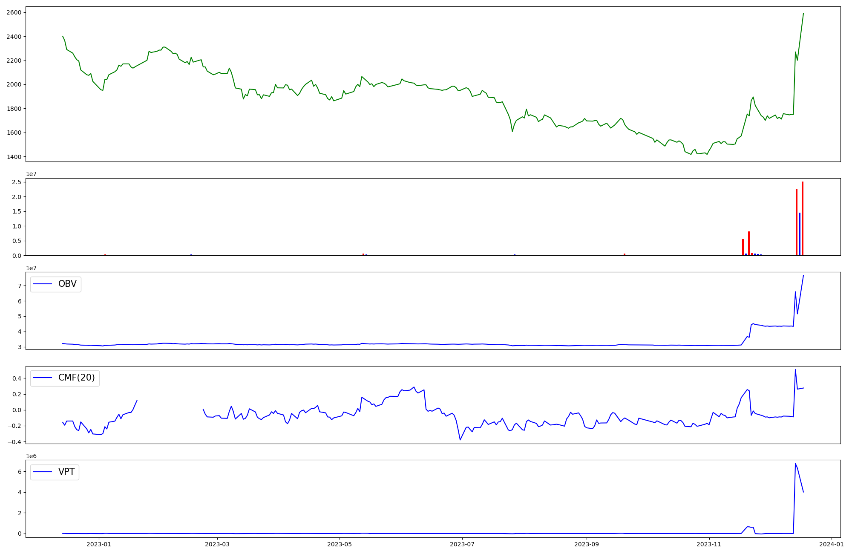852x554 pixels.
Task: Click the 2600 price axis label
Action: [14, 13]
